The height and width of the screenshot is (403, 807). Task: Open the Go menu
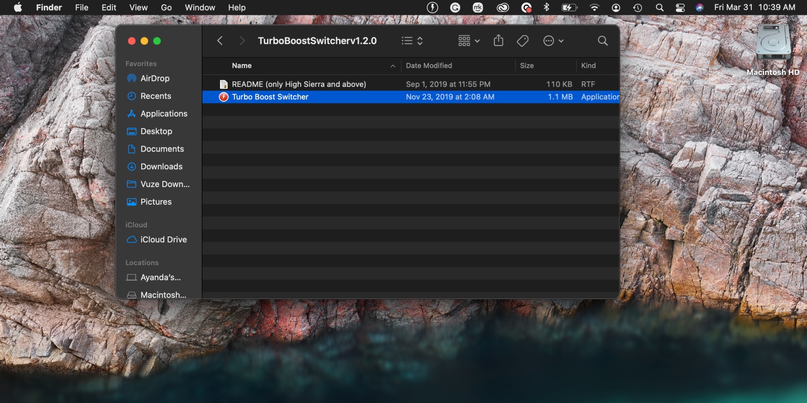pyautogui.click(x=166, y=7)
